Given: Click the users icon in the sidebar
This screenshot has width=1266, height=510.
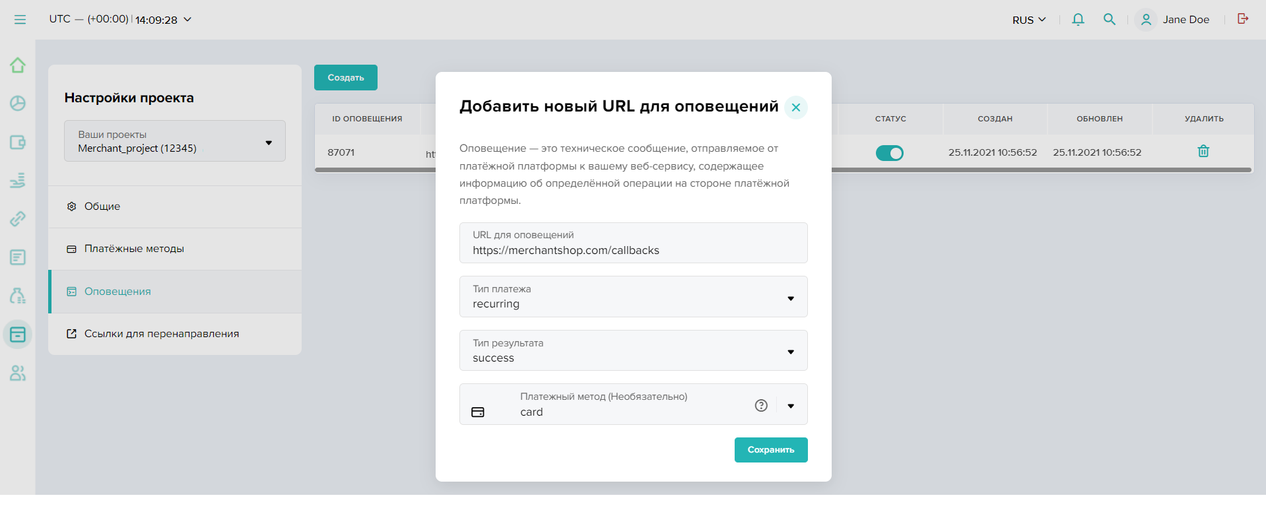Looking at the screenshot, I should tap(18, 373).
